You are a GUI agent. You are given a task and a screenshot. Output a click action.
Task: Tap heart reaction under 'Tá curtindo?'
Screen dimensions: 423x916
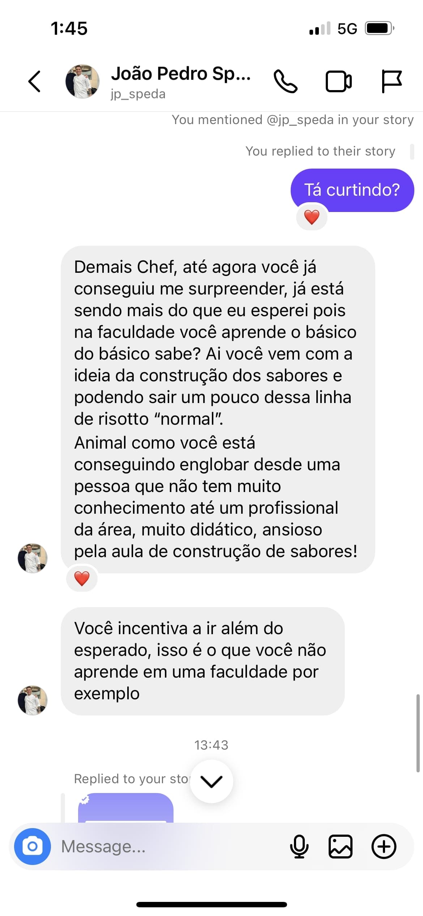click(312, 217)
